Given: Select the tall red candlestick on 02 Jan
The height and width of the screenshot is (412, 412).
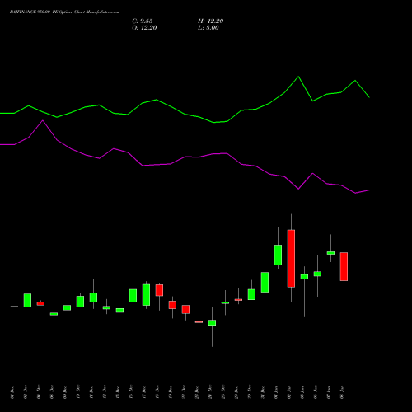Looking at the screenshot, I should tap(291, 259).
